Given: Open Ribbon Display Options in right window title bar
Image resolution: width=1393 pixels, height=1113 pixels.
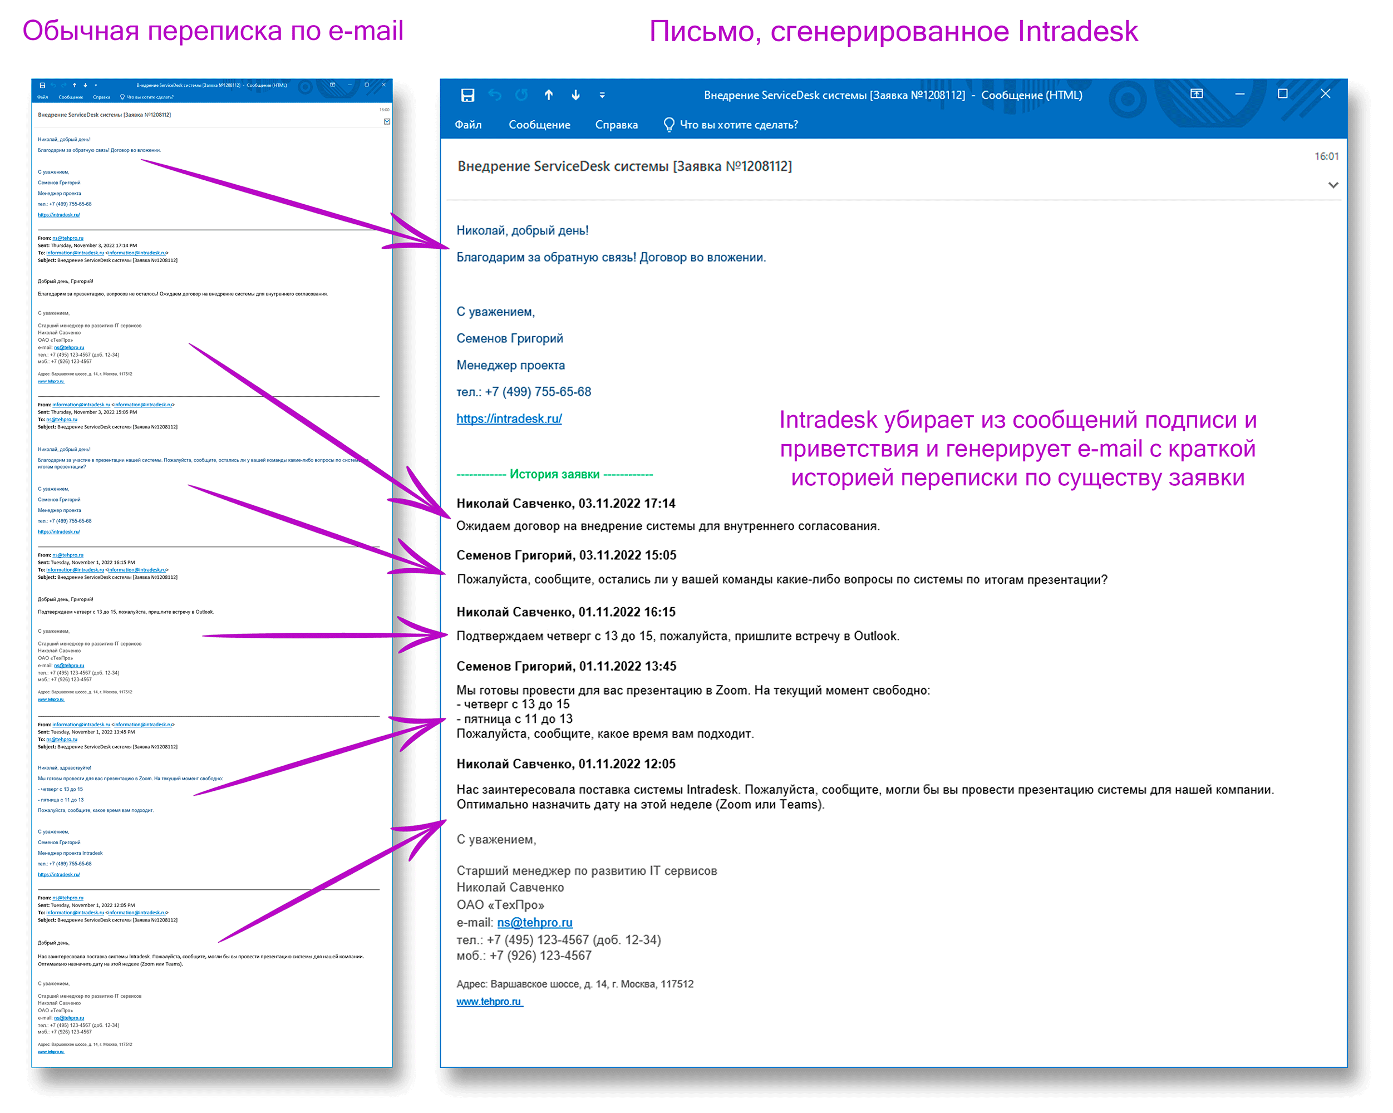Looking at the screenshot, I should click(1197, 93).
